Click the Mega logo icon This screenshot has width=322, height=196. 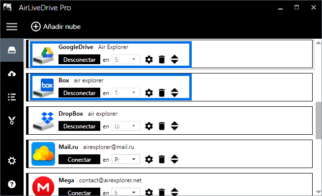[43, 186]
